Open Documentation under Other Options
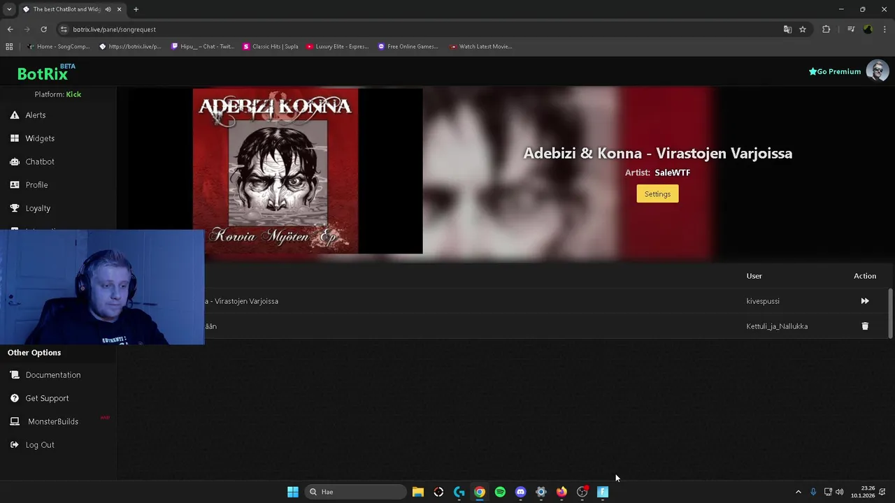 [x=53, y=375]
